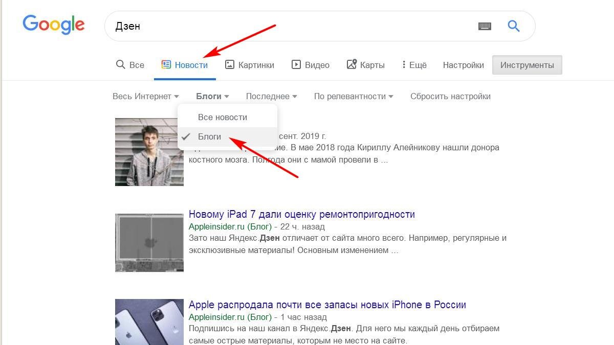
Task: Click the "22 ч. назад" timestamp
Action: click(x=302, y=226)
